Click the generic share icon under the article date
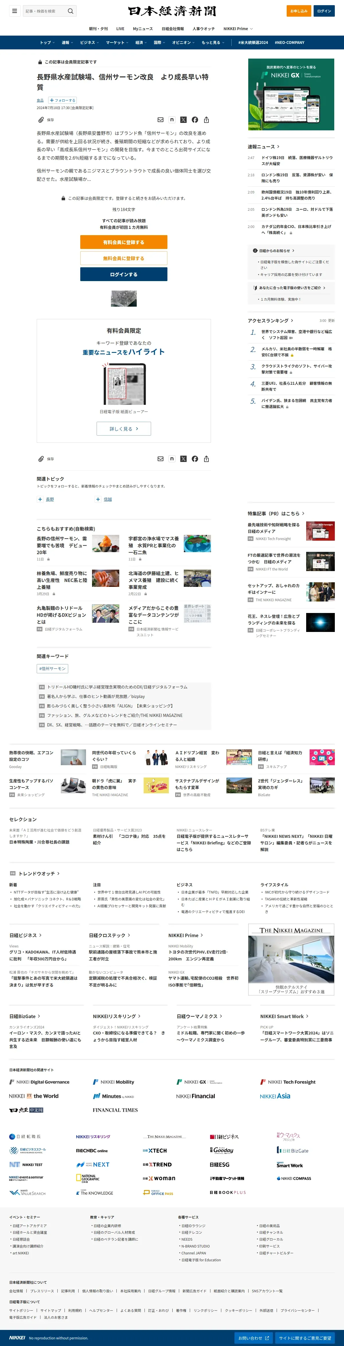This screenshot has height=1346, width=344. click(x=206, y=120)
